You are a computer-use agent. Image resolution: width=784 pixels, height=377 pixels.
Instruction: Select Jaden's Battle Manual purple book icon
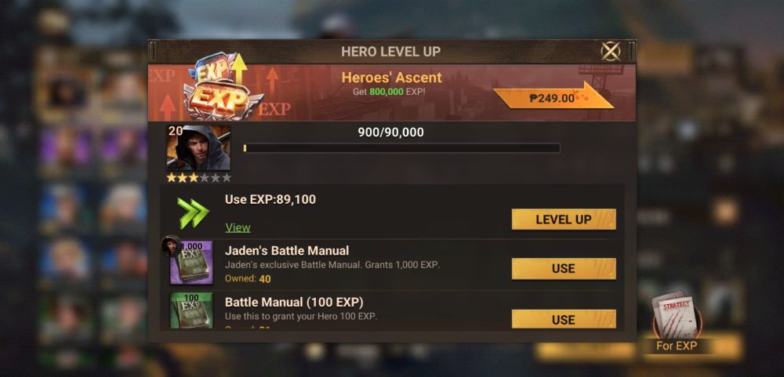[x=191, y=263]
